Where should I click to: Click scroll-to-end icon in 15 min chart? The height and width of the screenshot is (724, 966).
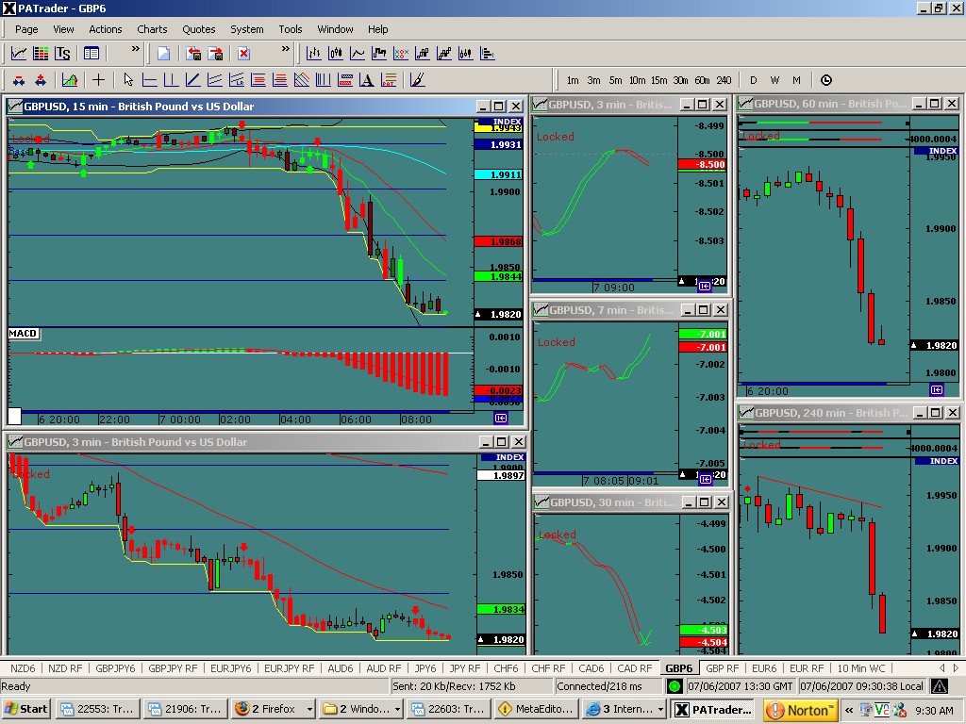pyautogui.click(x=501, y=418)
